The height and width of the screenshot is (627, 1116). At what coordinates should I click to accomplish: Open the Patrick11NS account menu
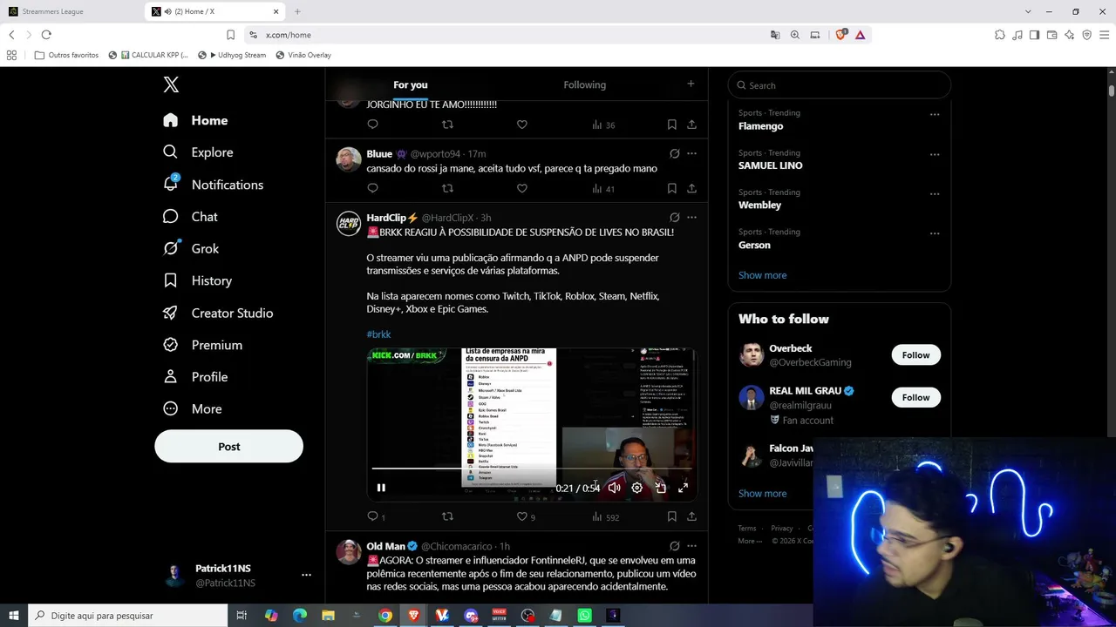coord(235,575)
